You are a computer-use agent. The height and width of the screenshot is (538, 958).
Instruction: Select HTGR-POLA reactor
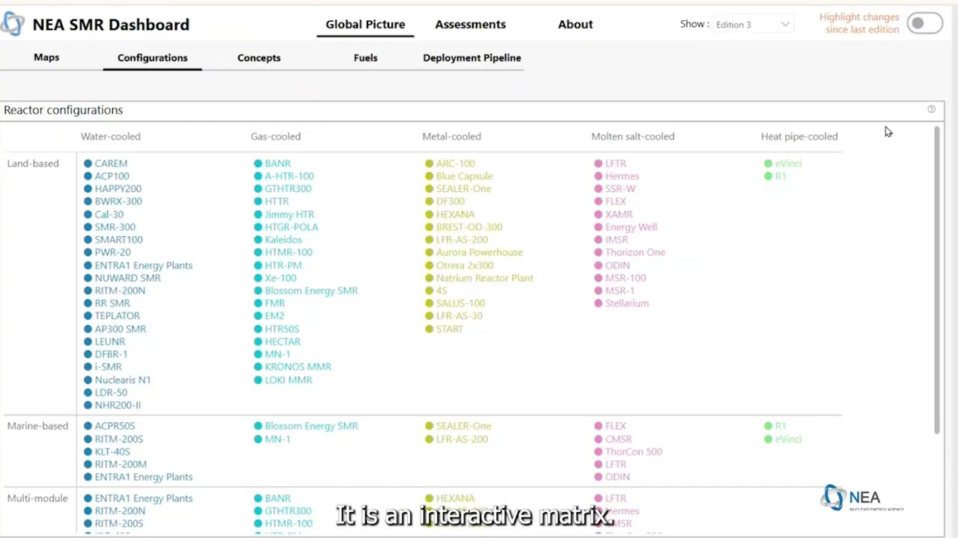coord(291,226)
